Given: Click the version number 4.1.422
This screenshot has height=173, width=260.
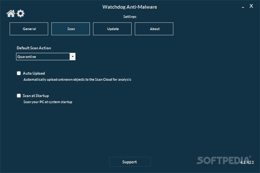Looking at the screenshot, I should tap(247, 162).
